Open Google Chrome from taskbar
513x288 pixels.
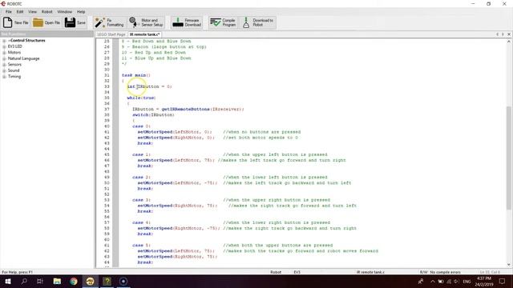tap(74, 281)
